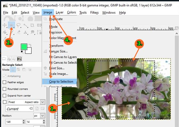Image resolution: width=179 pixels, height=127 pixels.
Task: Close the open Image menu
Action: coord(48,12)
